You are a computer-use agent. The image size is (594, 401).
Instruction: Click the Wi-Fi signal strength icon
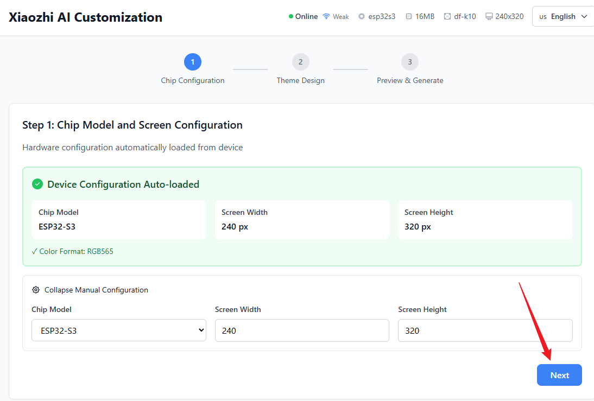point(326,16)
